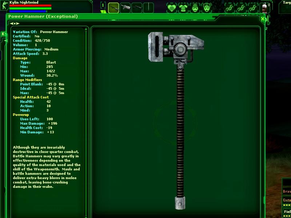Select the grey launcher weapon slot
This screenshot has height=218, width=291.
pyautogui.click(x=125, y=8)
